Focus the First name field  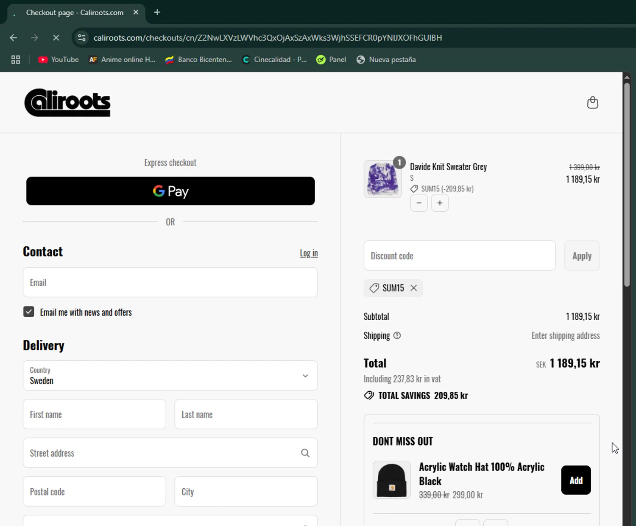(95, 415)
